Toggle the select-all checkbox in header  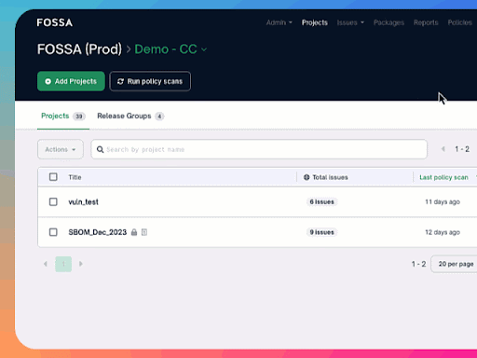pyautogui.click(x=53, y=177)
